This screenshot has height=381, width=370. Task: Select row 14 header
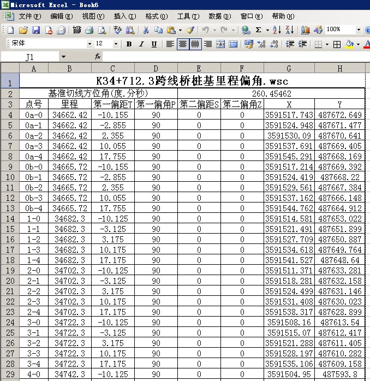pos(10,219)
